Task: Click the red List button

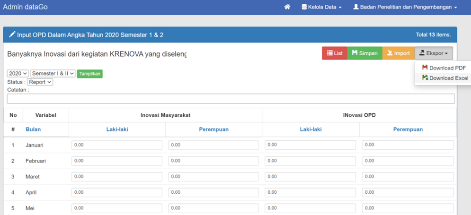Action: coord(335,53)
